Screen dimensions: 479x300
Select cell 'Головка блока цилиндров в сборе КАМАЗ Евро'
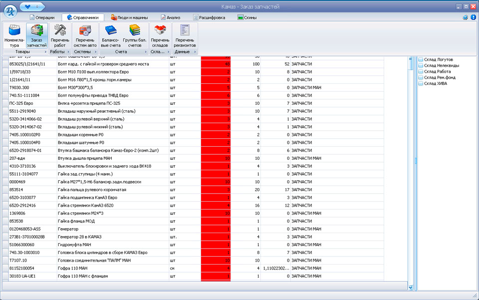click(x=113, y=253)
